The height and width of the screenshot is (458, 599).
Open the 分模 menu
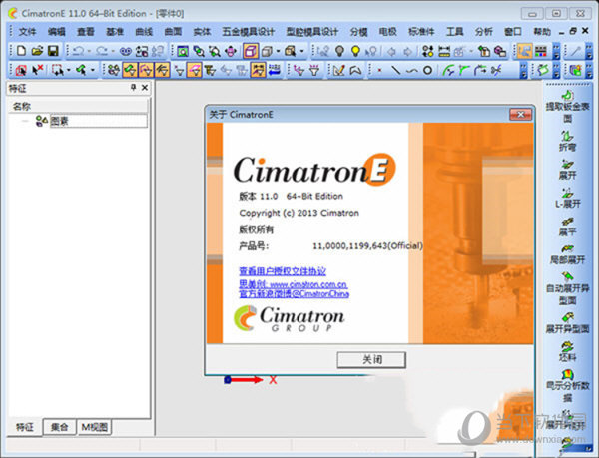[359, 32]
